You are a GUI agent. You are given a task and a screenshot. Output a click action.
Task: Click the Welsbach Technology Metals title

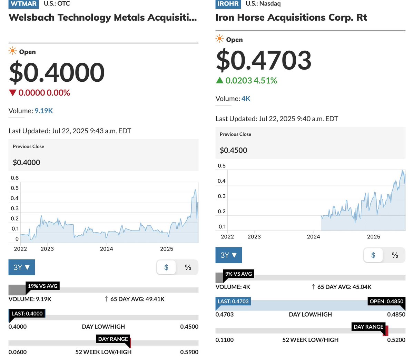[x=103, y=18]
